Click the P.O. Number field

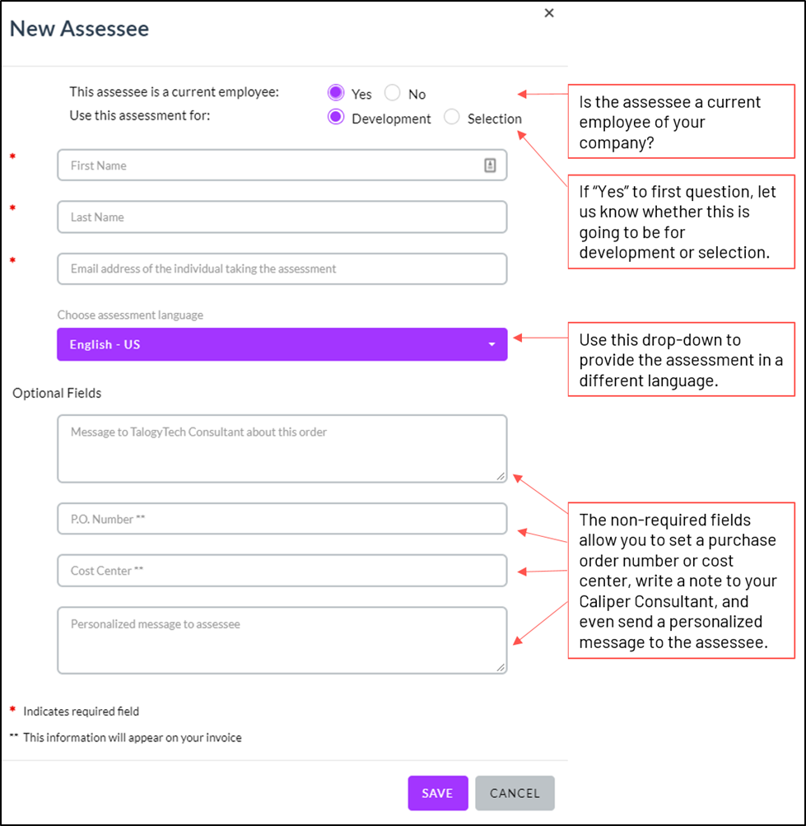point(282,518)
